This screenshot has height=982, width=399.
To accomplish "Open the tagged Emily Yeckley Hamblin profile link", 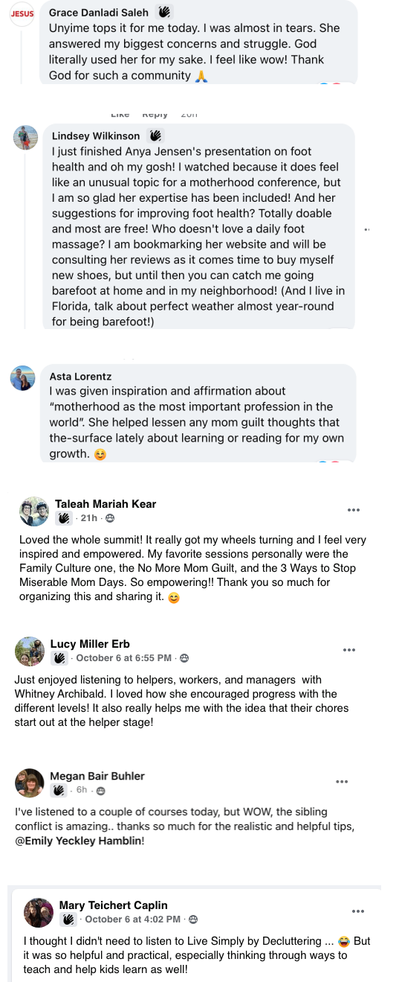I will tap(79, 841).
